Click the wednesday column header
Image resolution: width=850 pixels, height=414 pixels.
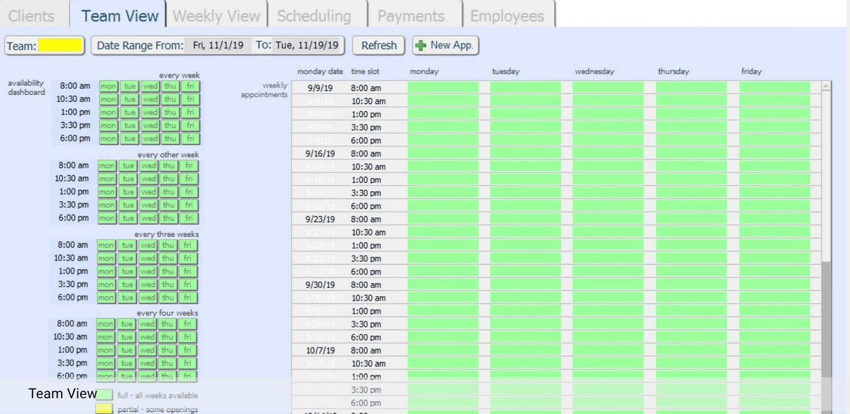pos(595,71)
